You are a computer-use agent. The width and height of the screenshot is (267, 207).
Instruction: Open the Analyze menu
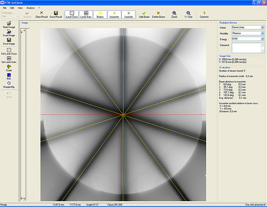[30, 8]
